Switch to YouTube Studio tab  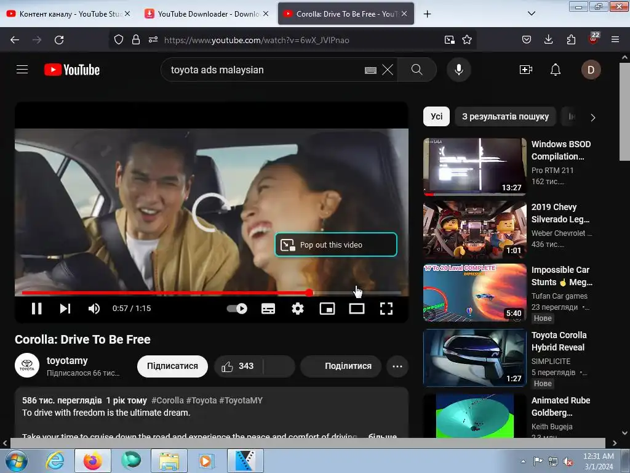(69, 14)
